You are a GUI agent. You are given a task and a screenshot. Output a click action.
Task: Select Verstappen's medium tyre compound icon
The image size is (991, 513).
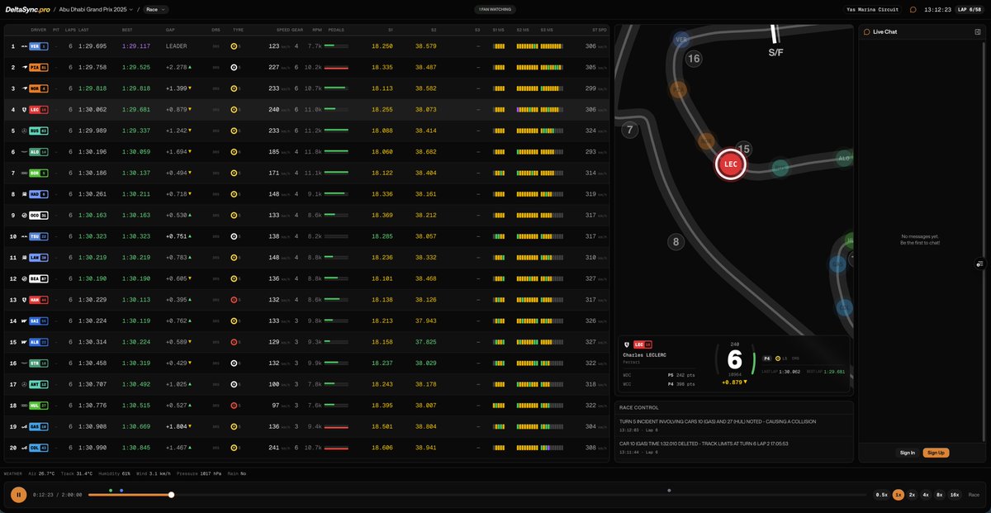tap(234, 46)
